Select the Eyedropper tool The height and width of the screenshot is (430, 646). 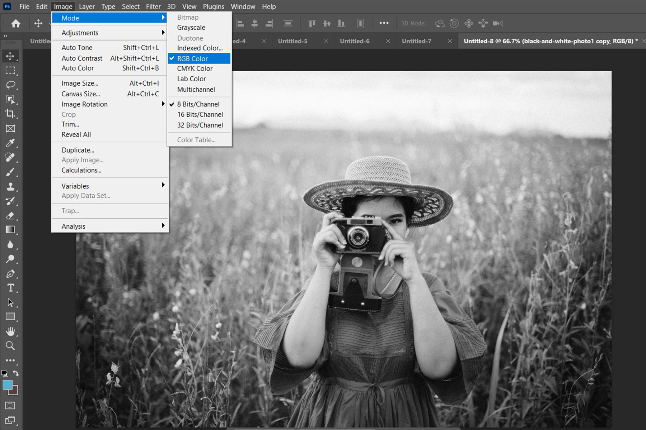(x=10, y=143)
